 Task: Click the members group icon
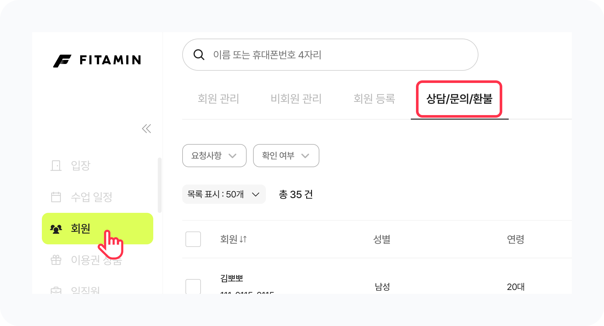[56, 229]
